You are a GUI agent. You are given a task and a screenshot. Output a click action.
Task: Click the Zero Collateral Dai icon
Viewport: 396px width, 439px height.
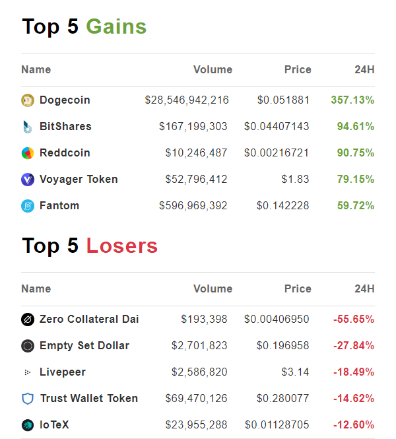tap(27, 320)
